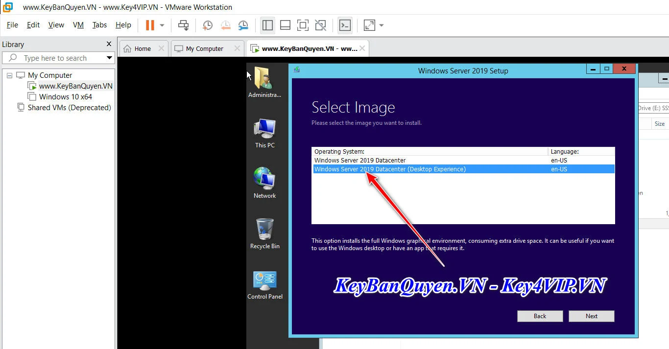This screenshot has height=349, width=669.
Task: Open the This PC desktop icon
Action: click(264, 133)
